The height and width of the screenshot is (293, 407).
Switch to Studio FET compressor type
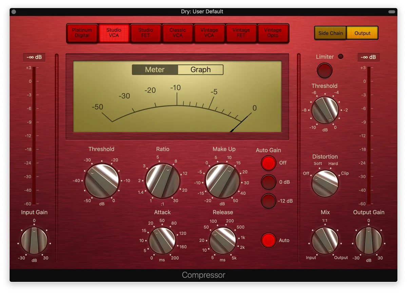(x=146, y=33)
